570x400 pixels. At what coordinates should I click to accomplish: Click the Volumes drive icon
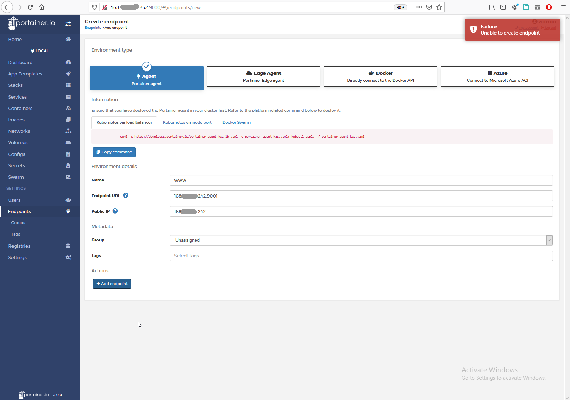68,142
